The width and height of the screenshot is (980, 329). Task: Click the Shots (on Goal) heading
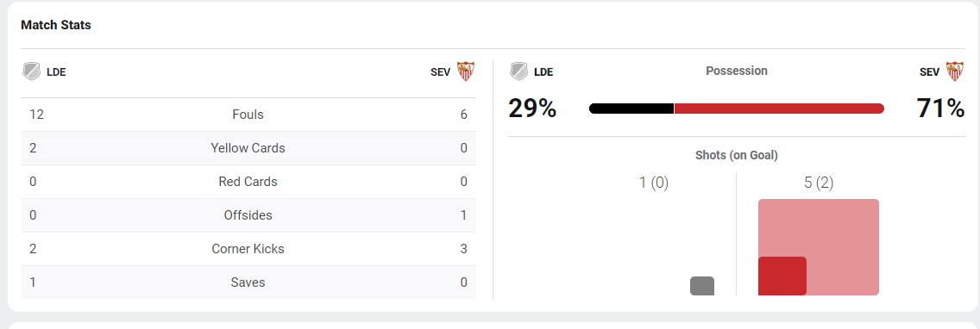coord(736,155)
